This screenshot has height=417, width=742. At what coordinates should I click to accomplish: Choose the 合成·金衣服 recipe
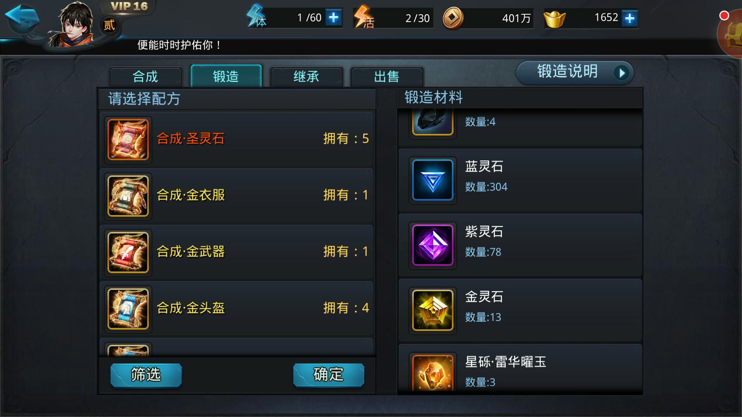coord(237,195)
